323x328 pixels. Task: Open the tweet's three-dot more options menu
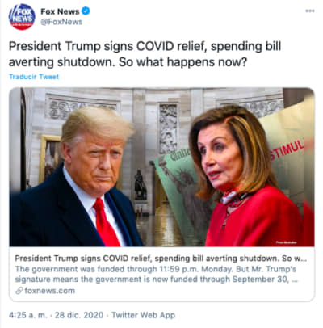click(310, 11)
